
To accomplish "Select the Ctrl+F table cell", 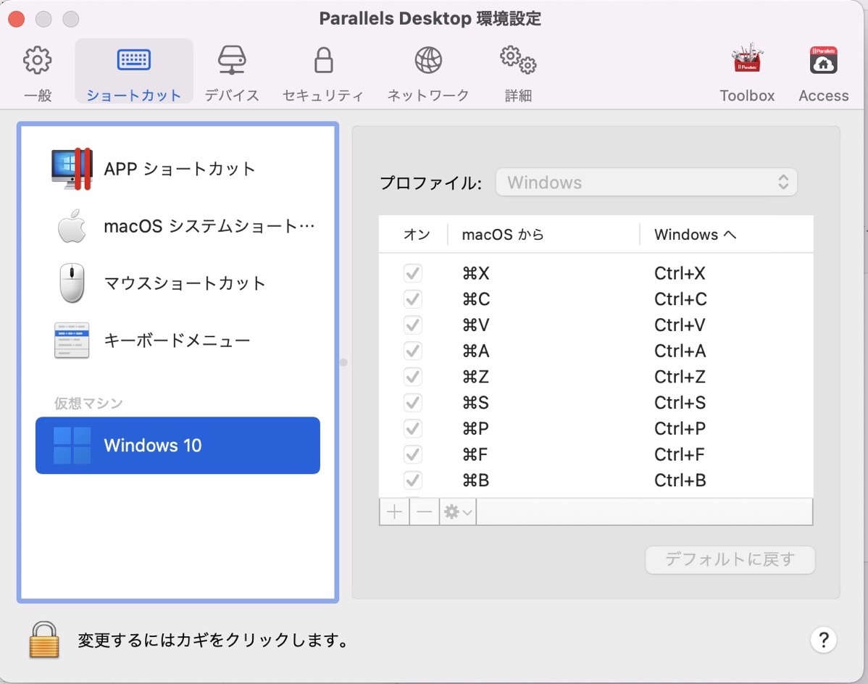I will tap(679, 454).
